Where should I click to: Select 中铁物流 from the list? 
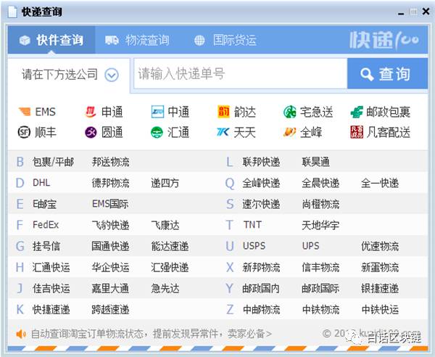320,310
